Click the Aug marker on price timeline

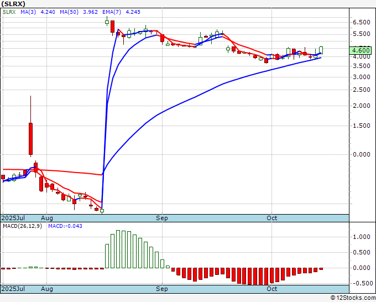(47, 218)
